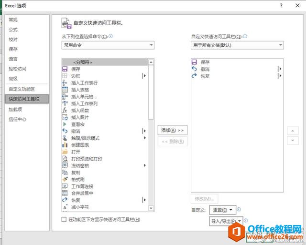Select the <分隔符> list entry

tap(105, 62)
